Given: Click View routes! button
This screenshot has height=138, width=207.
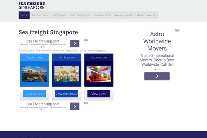Looking at the screenshot, I should pyautogui.click(x=34, y=93).
